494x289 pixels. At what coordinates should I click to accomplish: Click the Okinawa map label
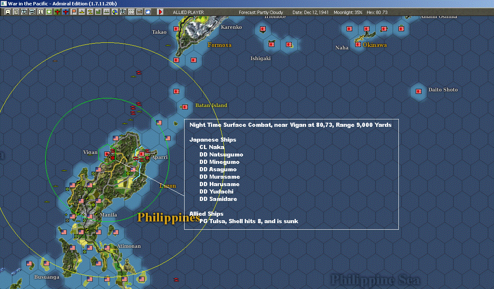(375, 45)
